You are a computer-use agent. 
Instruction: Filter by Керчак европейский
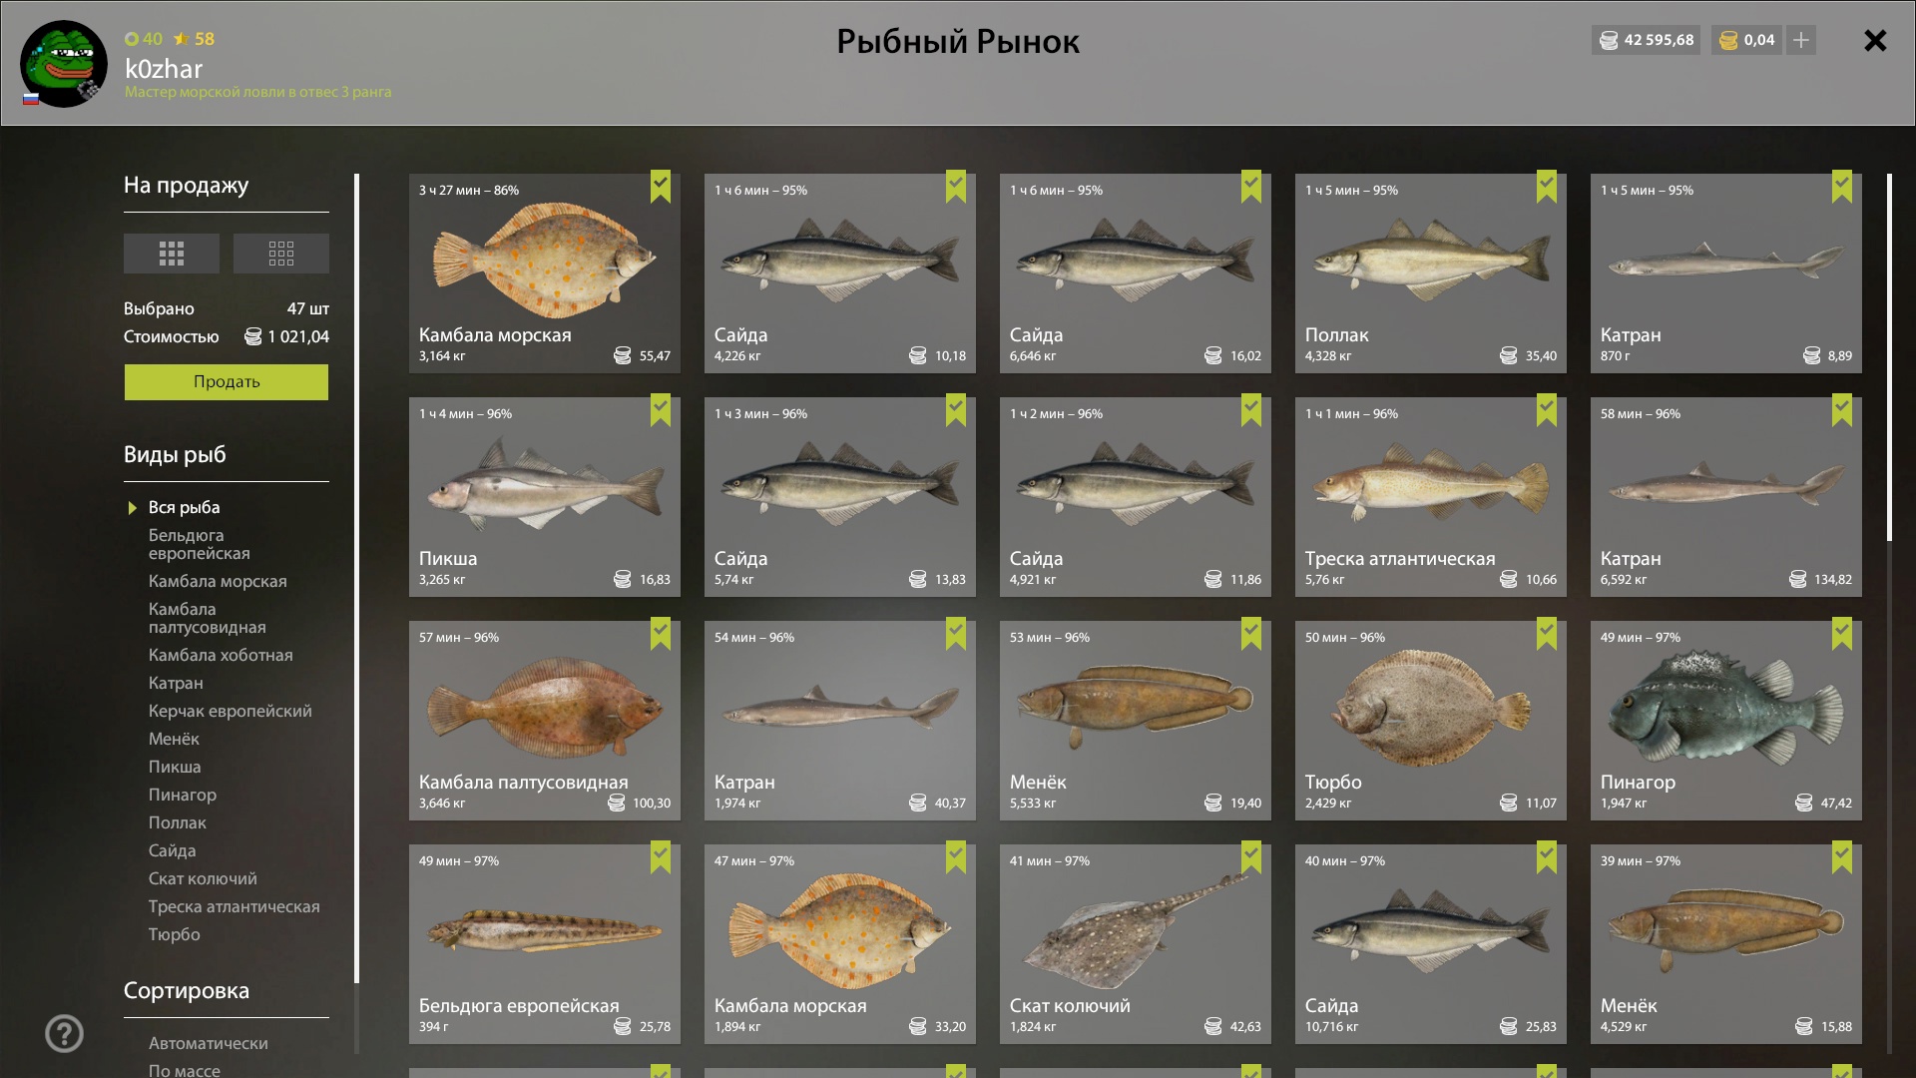[231, 711]
